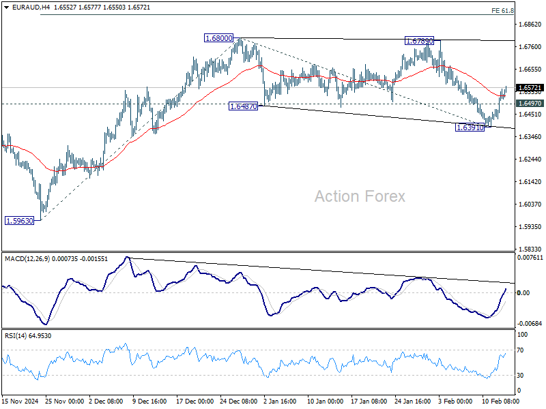Click the 1.68620 price axis value

[x=530, y=25]
